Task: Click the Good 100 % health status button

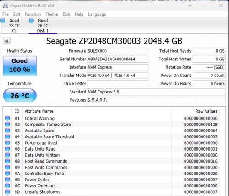Action: (x=20, y=66)
